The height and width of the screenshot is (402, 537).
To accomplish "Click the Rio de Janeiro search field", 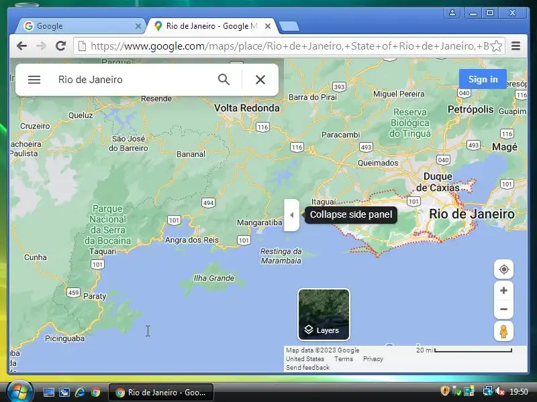I will (134, 80).
